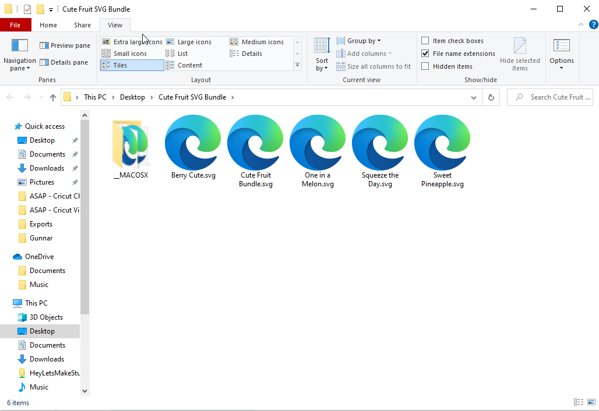Click the New folder icon in title bar
Screen dimensions: 599x411
[40, 9]
